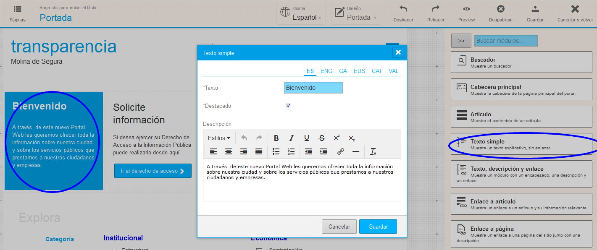
Task: Open the Estilos dropdown
Action: click(x=219, y=138)
